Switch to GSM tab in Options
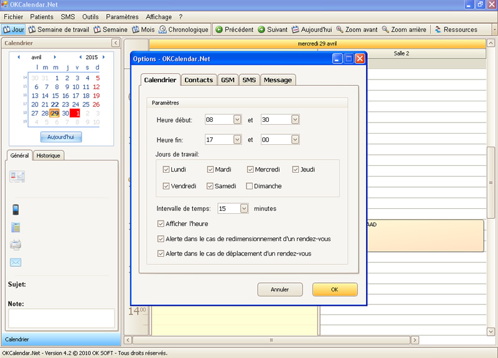This screenshot has height=358, width=498. pos(228,80)
